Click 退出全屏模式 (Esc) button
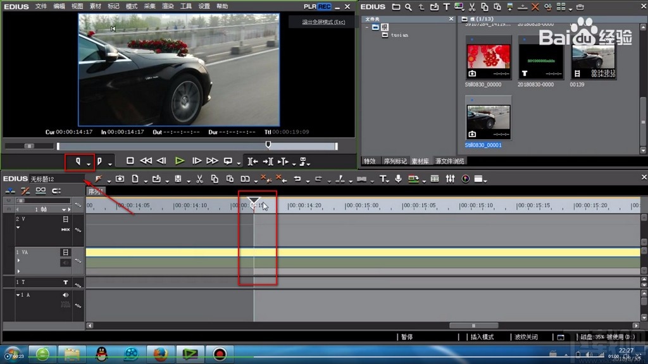This screenshot has width=648, height=364. (323, 22)
